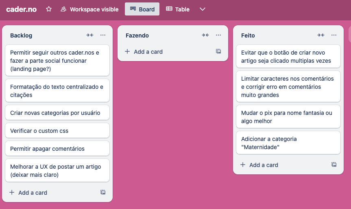Star the cader.no board
This screenshot has width=351, height=209.
(x=48, y=9)
